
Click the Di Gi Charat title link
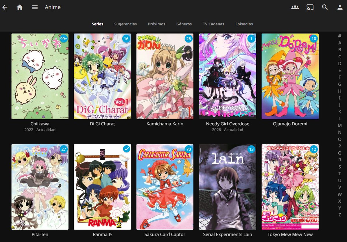[102, 124]
